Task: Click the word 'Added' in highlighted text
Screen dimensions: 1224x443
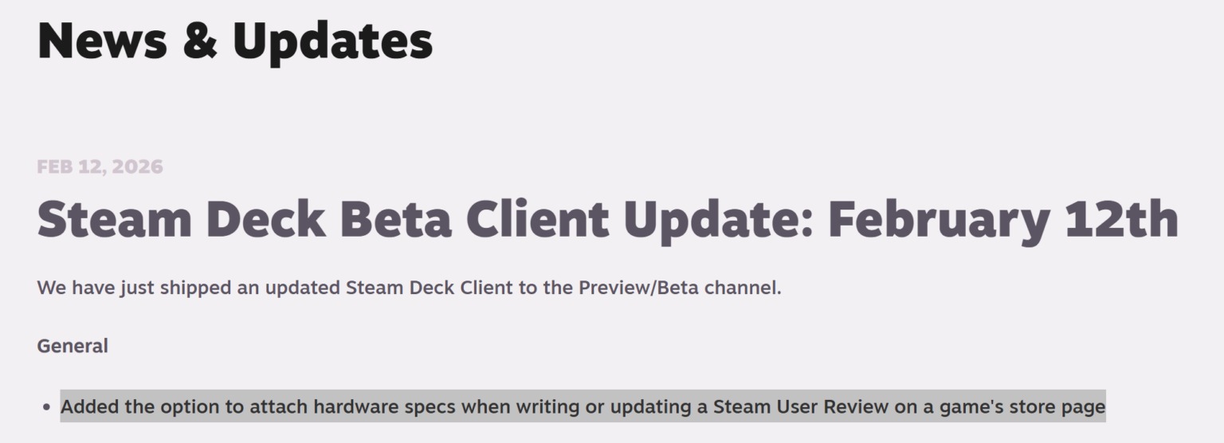Action: click(90, 406)
